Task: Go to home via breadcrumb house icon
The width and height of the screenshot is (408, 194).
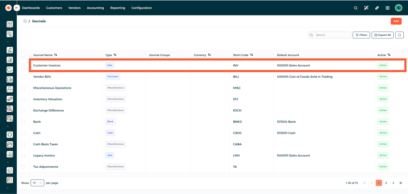Action: (x=25, y=21)
